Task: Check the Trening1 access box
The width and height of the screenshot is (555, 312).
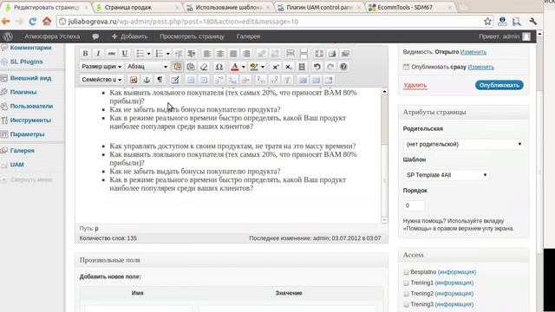Action: tap(406, 283)
